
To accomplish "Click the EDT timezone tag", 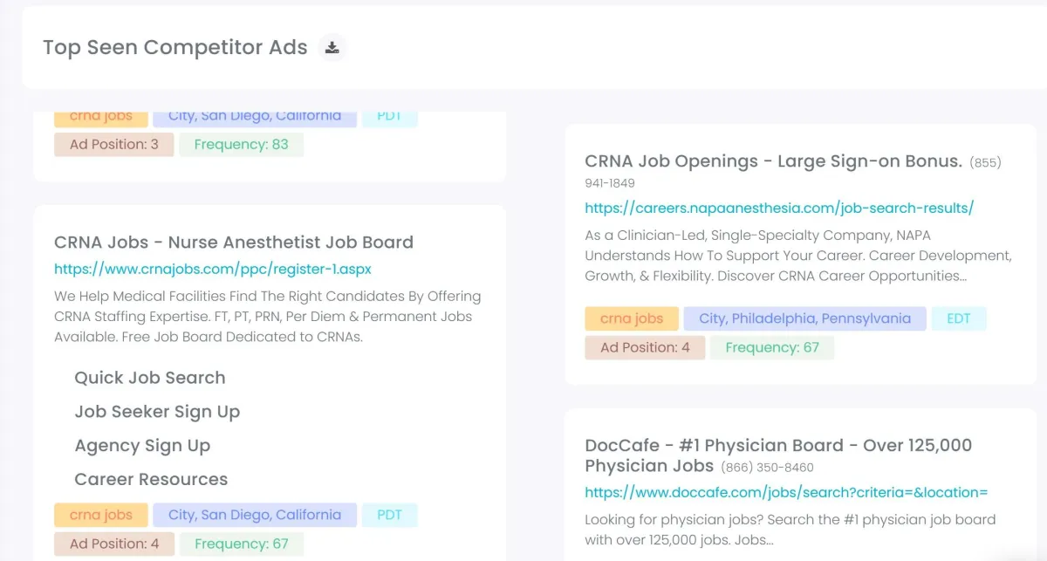I will [958, 318].
